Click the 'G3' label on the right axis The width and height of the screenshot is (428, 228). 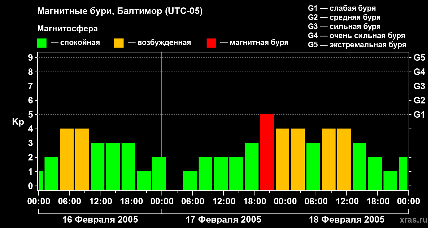pos(419,86)
